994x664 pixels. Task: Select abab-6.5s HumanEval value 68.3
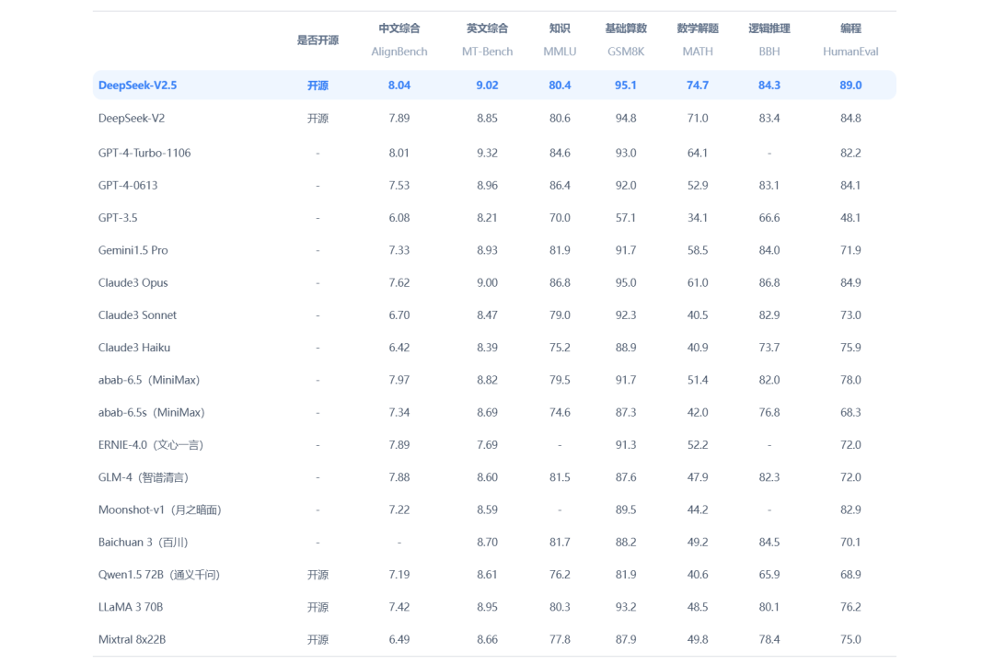850,412
